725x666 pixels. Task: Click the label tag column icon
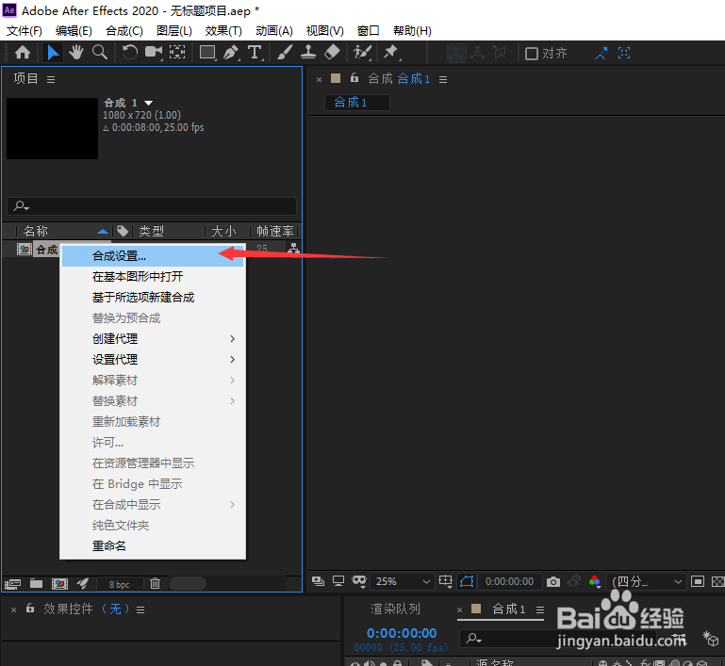click(123, 231)
